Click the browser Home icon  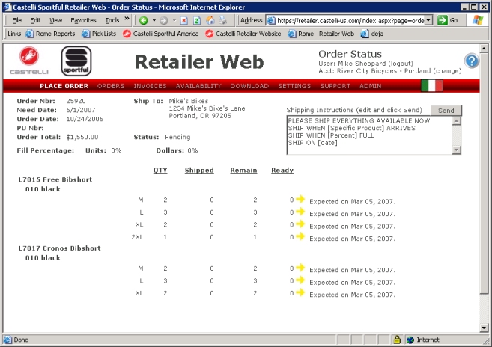point(210,20)
